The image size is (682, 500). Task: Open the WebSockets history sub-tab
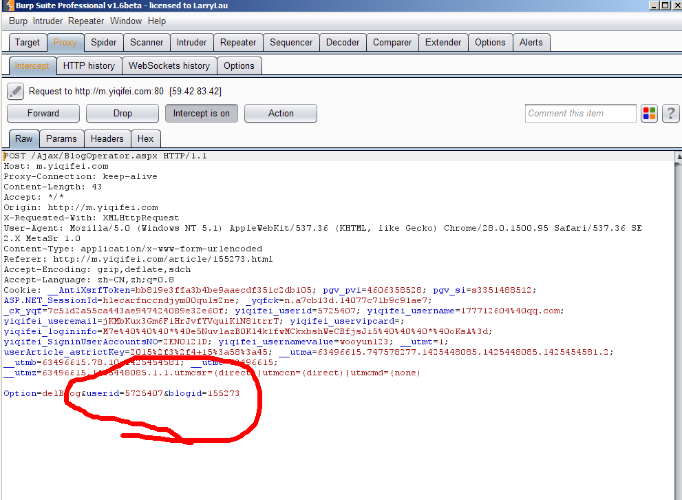[x=169, y=65]
